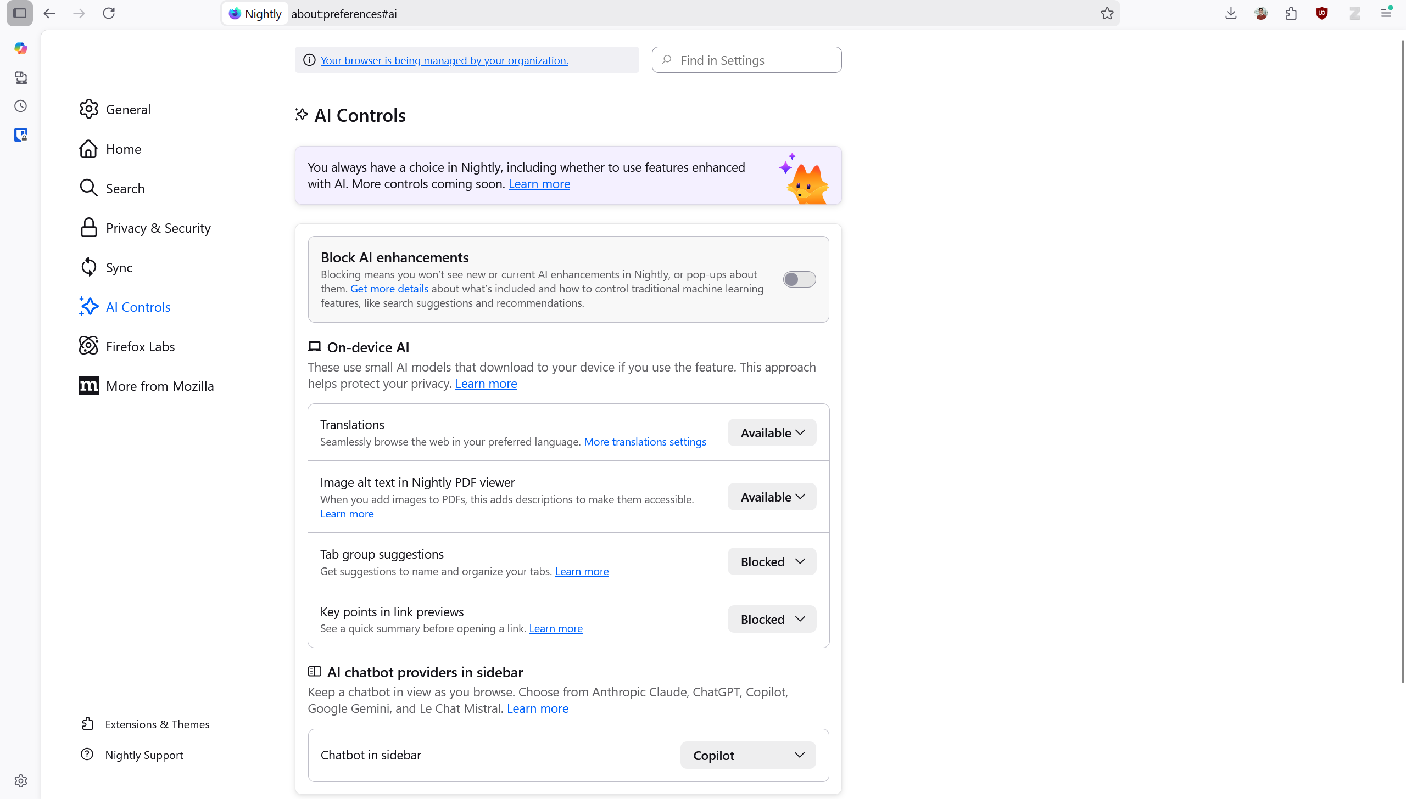Click the Copilot chatbot icon in sidebar
The height and width of the screenshot is (799, 1406).
(x=21, y=48)
